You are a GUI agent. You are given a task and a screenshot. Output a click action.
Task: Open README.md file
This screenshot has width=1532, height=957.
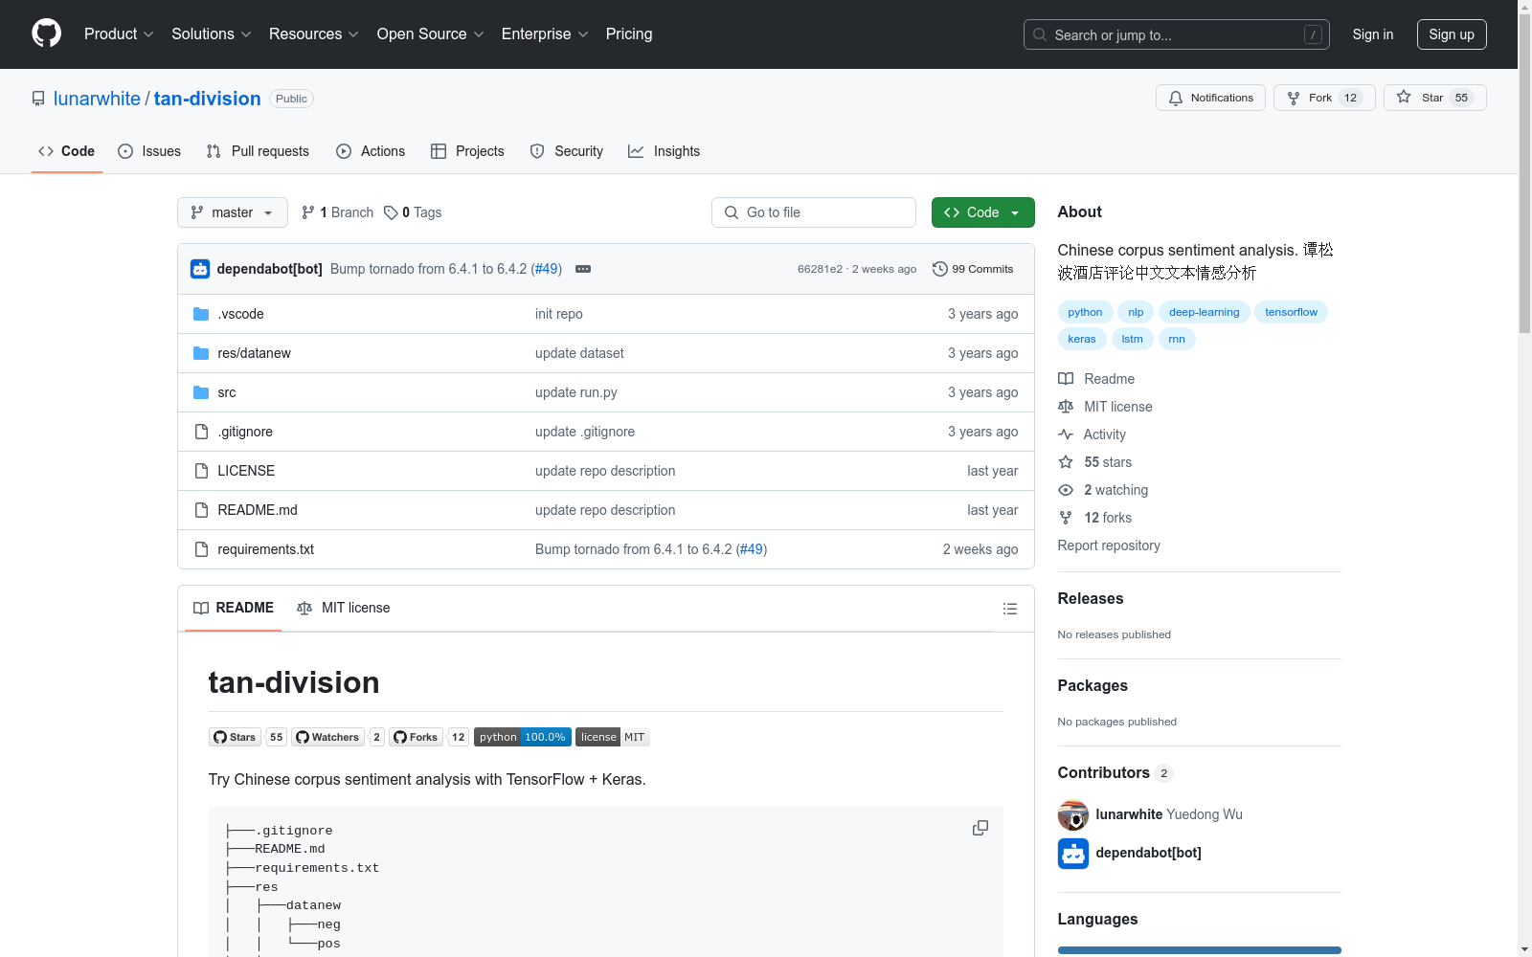point(258,510)
